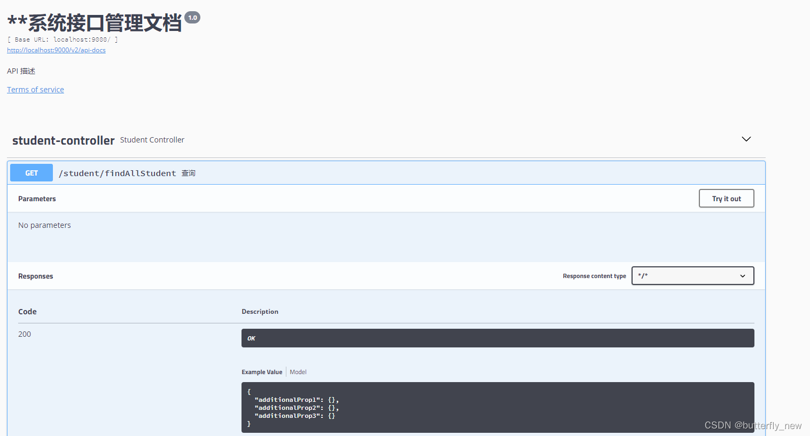The image size is (810, 436).
Task: Open the Response content type dropdown
Action: pyautogui.click(x=692, y=276)
